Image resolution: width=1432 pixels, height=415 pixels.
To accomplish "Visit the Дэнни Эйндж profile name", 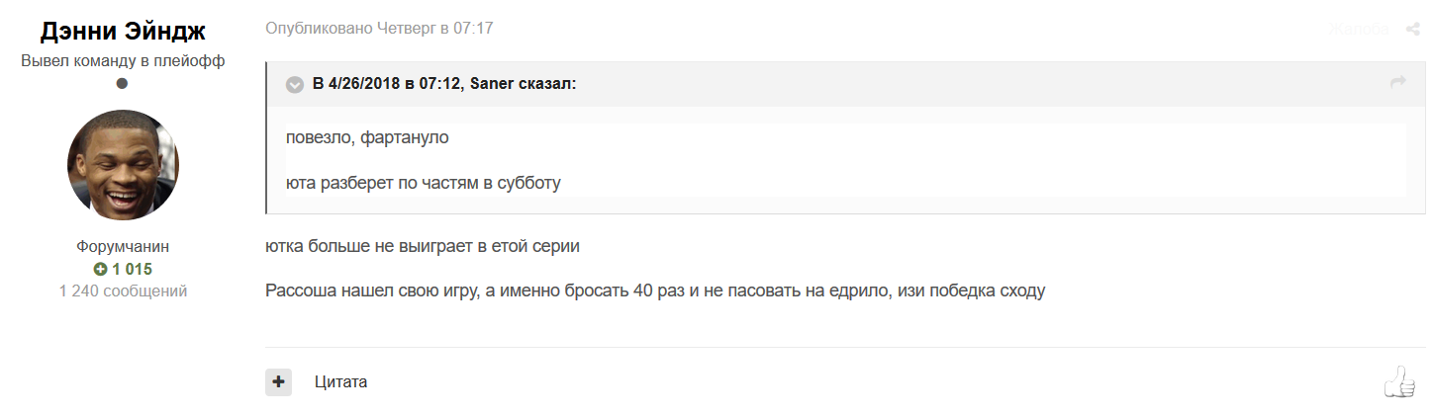I will click(123, 32).
